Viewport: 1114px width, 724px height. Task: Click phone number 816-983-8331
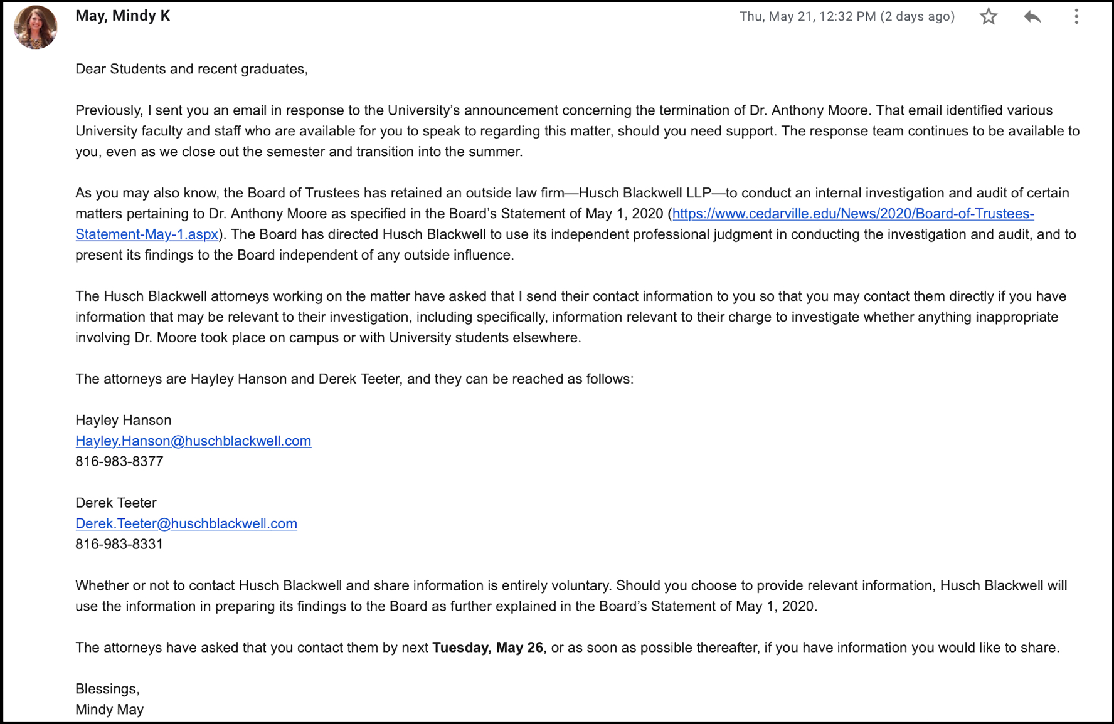119,545
